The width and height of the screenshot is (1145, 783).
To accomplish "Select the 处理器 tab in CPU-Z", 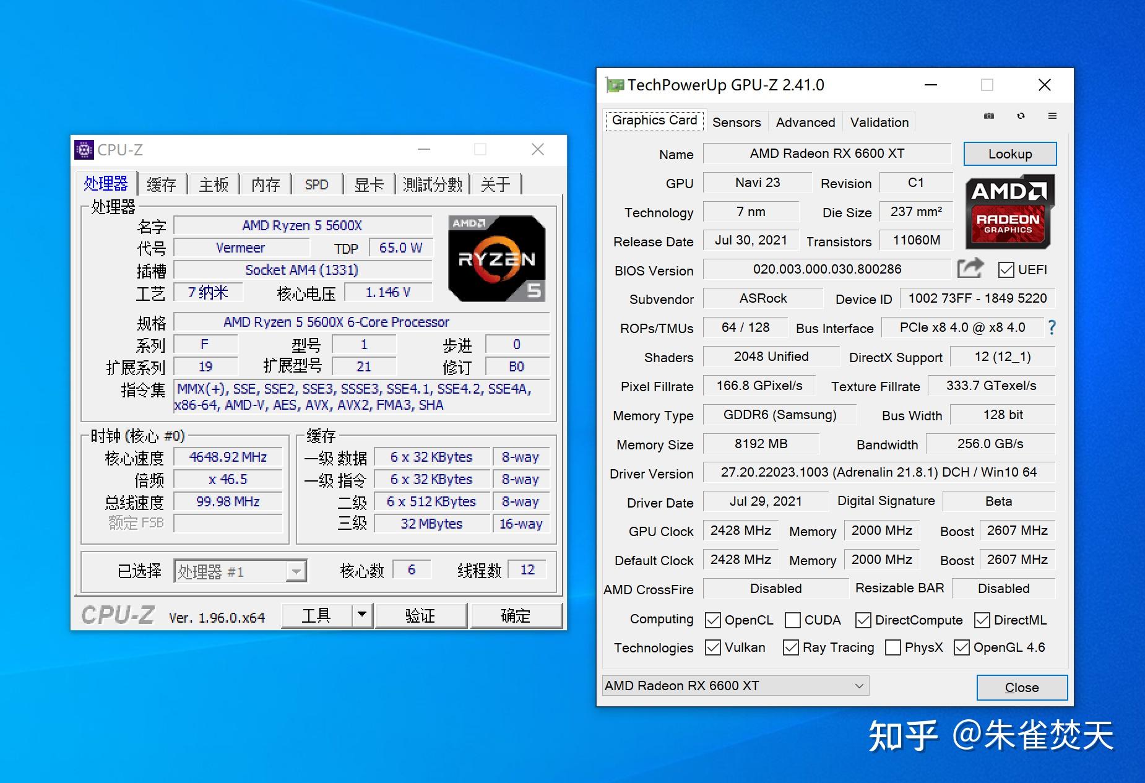I will (106, 183).
